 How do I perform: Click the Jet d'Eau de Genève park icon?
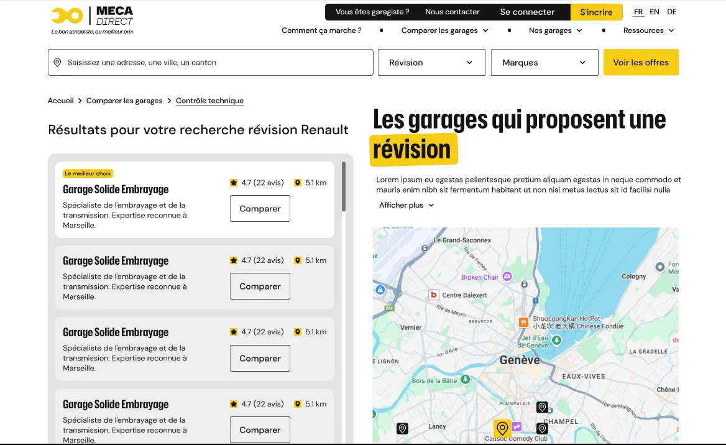tap(557, 341)
